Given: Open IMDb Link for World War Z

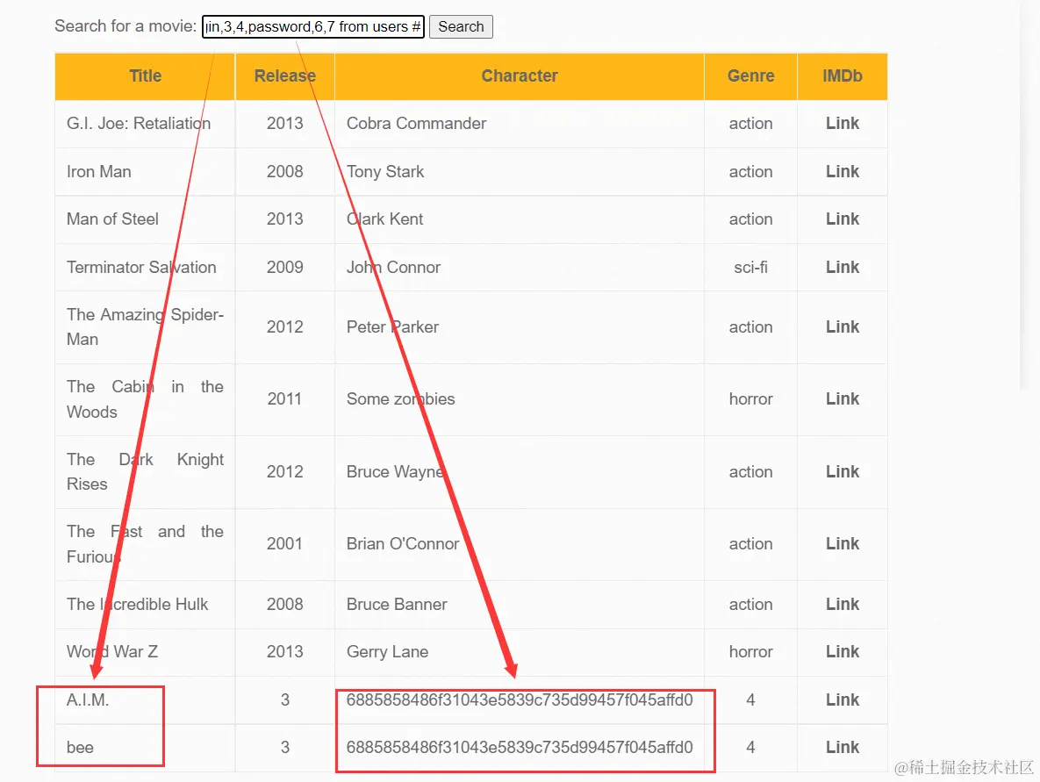Looking at the screenshot, I should 843,652.
